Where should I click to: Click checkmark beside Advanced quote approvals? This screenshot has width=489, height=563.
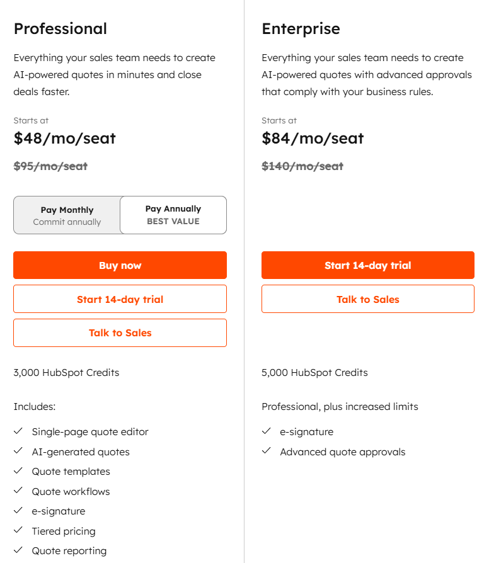pos(266,451)
